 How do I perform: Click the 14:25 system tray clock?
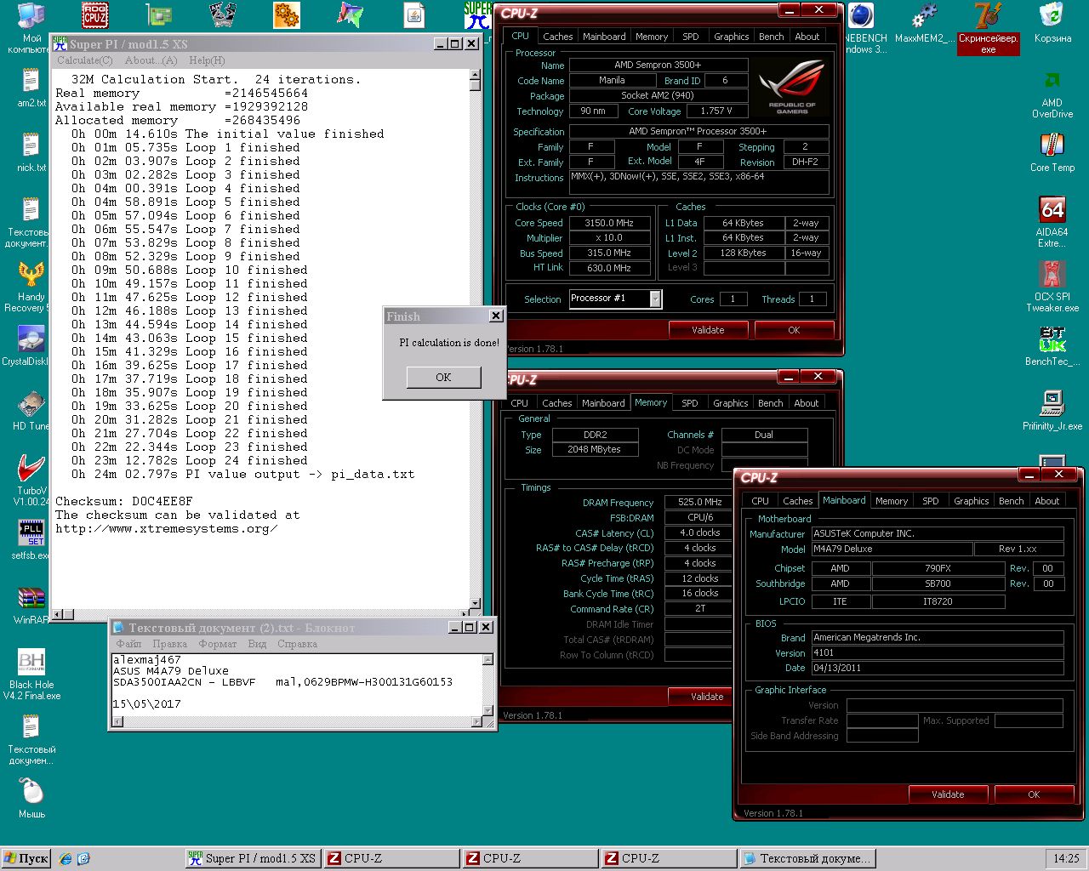tap(1066, 858)
